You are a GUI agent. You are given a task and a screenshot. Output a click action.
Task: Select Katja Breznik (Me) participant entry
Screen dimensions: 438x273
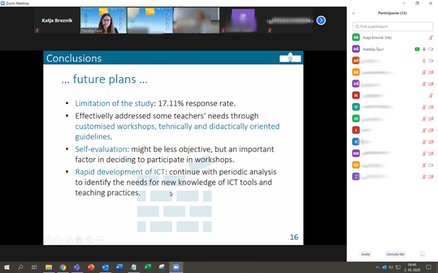[392, 38]
